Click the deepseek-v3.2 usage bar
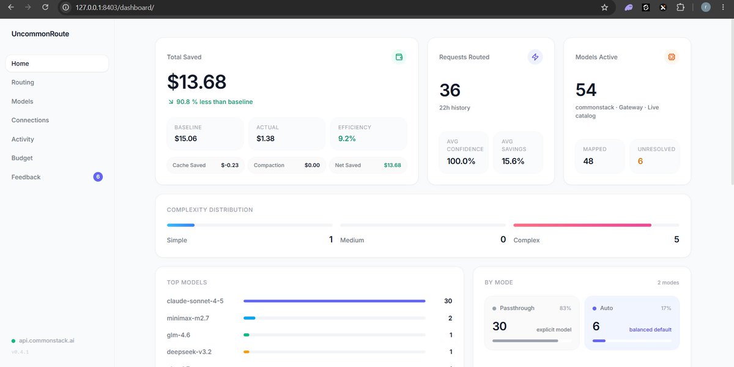The image size is (734, 367). tap(335, 352)
